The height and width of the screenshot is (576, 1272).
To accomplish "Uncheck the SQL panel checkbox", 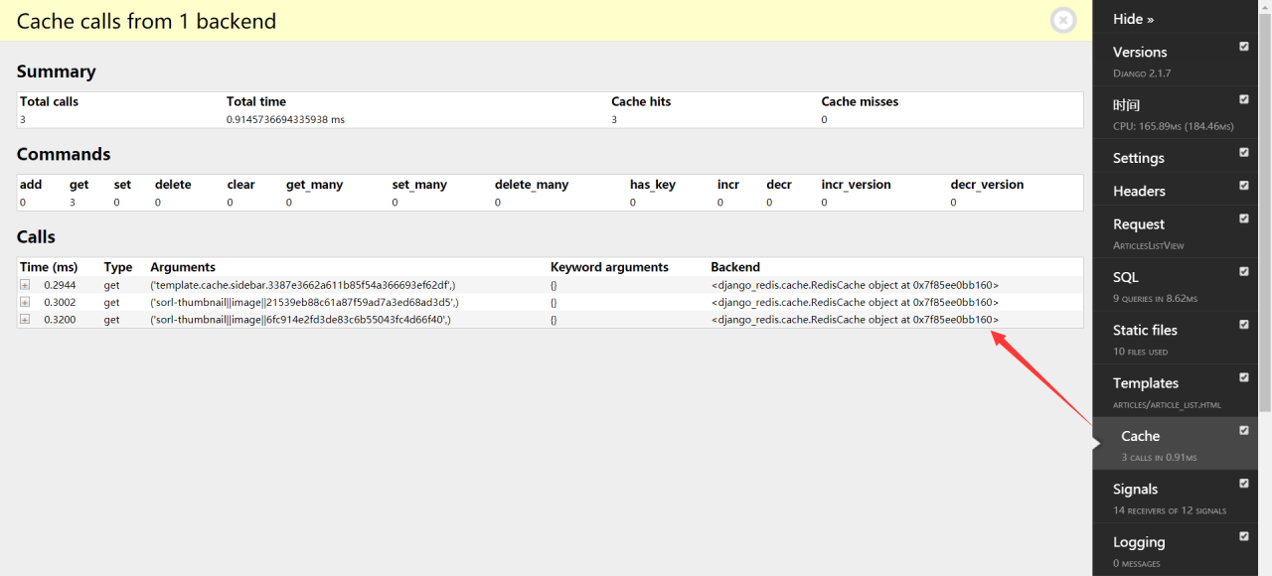I will (x=1243, y=271).
